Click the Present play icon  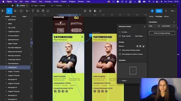point(166,11)
